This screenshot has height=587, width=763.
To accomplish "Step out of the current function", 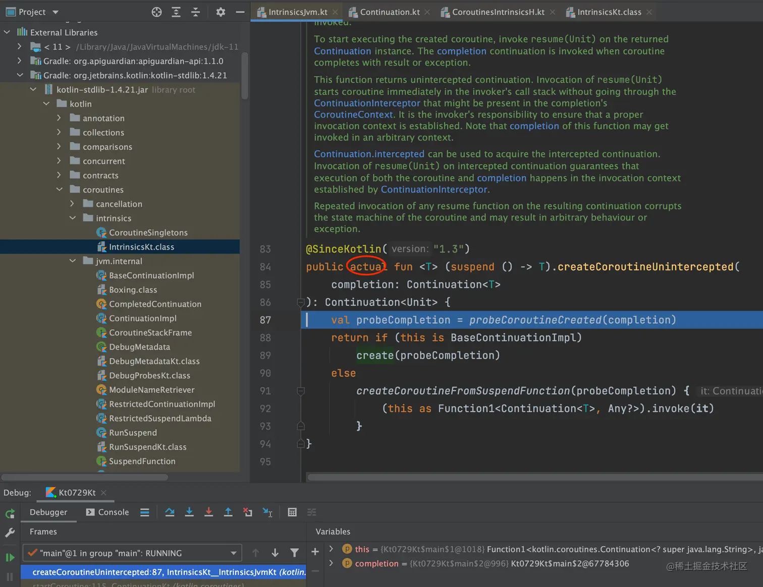I will coord(228,512).
